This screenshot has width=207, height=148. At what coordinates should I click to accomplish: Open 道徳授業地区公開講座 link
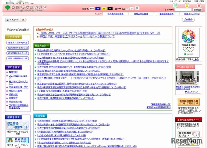(66, 98)
